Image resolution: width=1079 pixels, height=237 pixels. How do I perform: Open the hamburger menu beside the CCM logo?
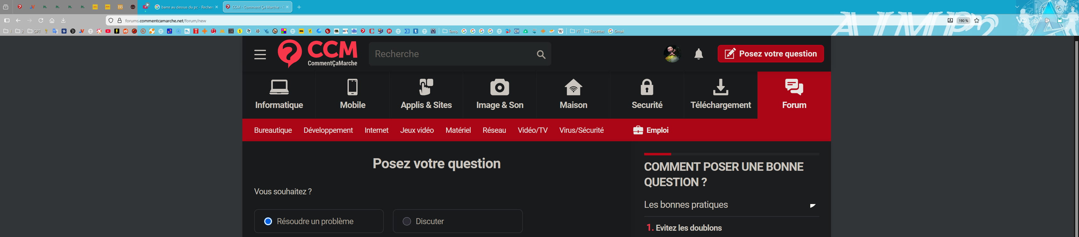pyautogui.click(x=260, y=54)
